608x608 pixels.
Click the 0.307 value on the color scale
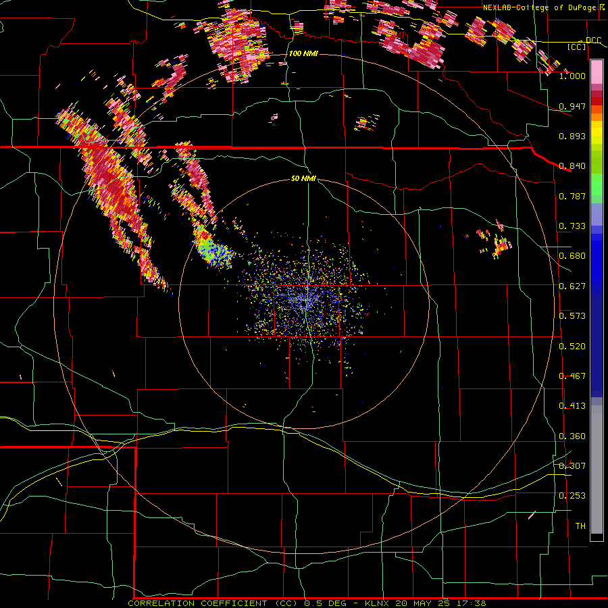click(x=572, y=466)
